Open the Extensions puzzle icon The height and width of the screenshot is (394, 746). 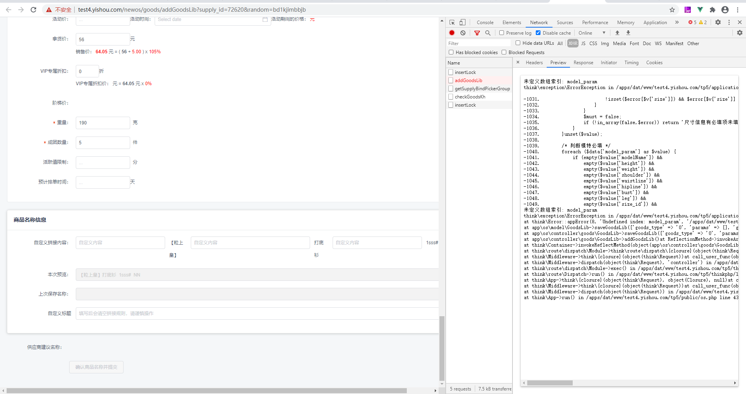point(712,10)
